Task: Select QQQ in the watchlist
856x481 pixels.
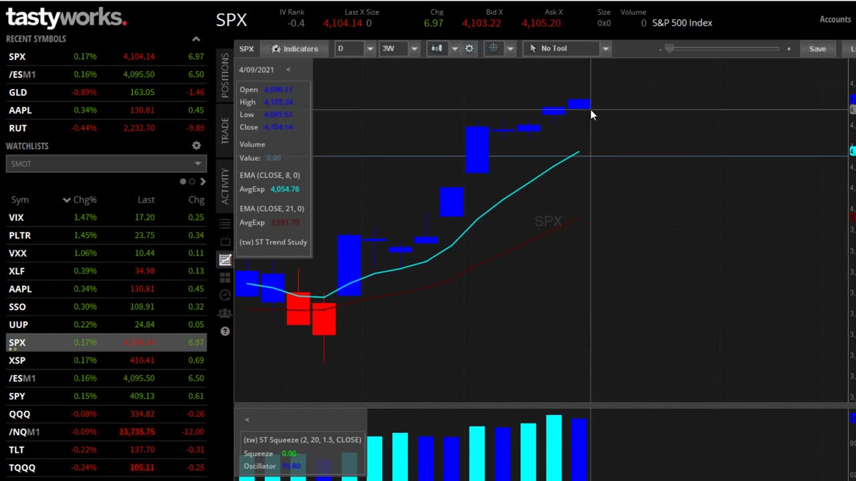Action: point(106,414)
